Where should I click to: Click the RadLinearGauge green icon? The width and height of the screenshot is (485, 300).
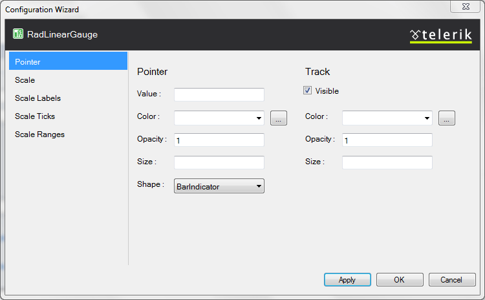pyautogui.click(x=18, y=34)
